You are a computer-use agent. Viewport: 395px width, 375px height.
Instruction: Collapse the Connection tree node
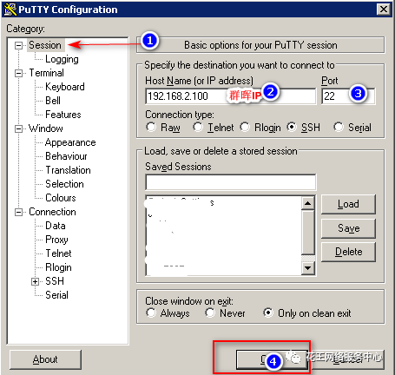point(18,213)
